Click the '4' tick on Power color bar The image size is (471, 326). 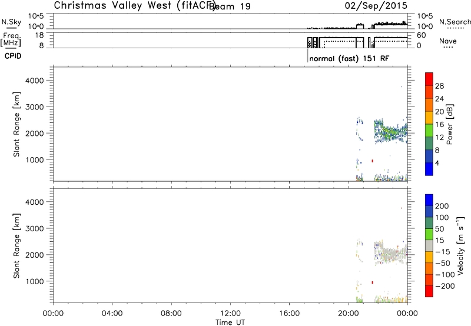tap(437, 164)
